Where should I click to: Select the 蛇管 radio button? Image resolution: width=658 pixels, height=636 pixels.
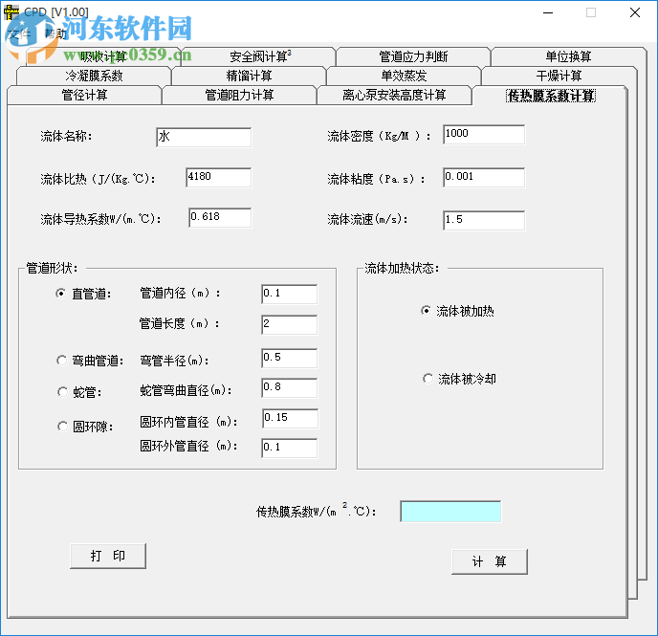pos(62,392)
